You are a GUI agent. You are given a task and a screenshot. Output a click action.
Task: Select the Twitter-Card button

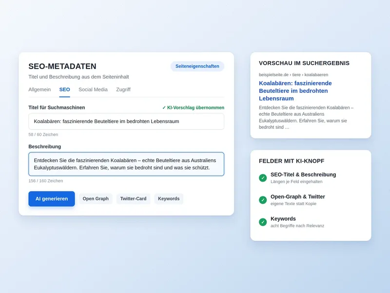click(x=133, y=199)
